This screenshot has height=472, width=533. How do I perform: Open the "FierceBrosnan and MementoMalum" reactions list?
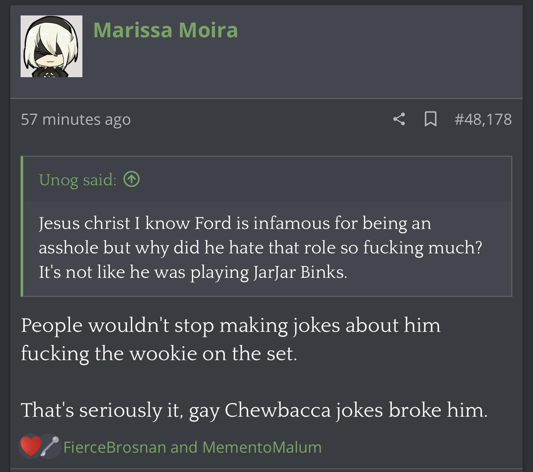192,447
